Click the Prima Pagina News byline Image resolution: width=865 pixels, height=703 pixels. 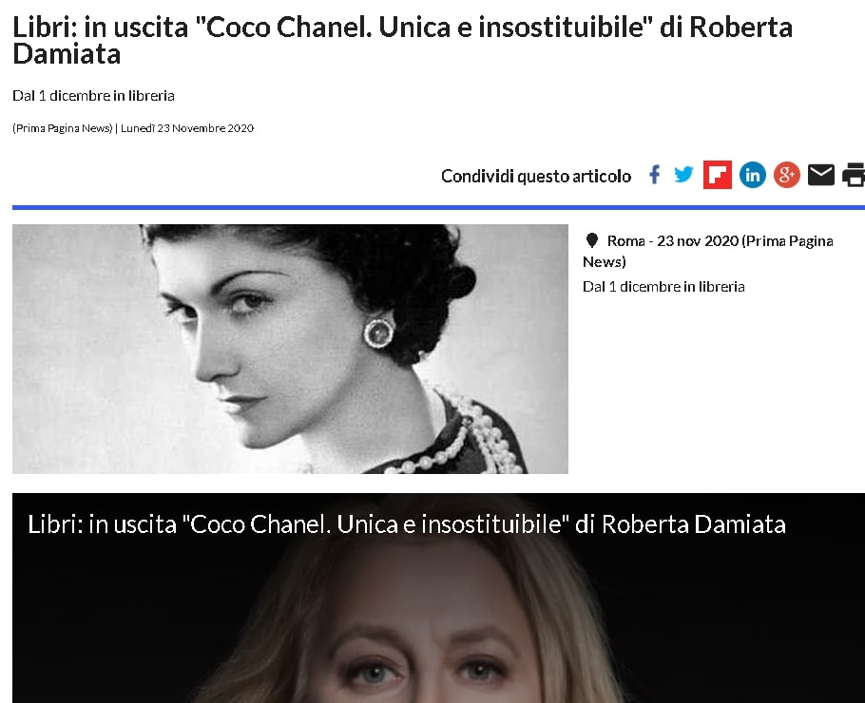pyautogui.click(x=63, y=128)
